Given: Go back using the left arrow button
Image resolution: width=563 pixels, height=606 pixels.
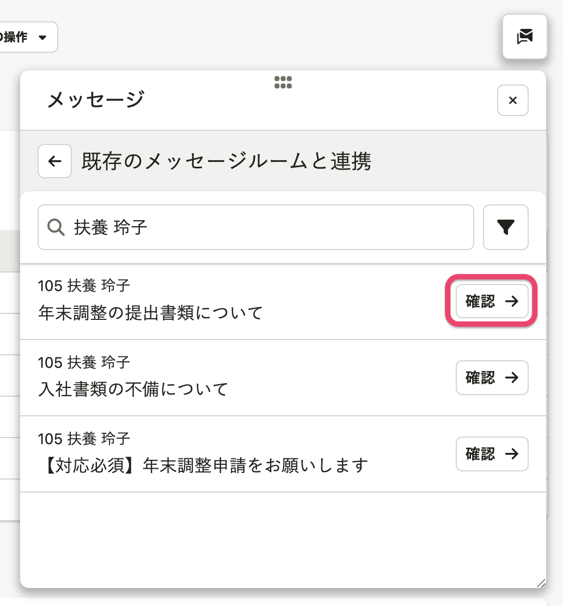Looking at the screenshot, I should (x=54, y=161).
